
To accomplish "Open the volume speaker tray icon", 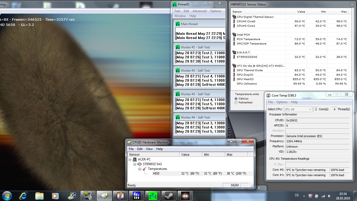I will pos(329,196).
